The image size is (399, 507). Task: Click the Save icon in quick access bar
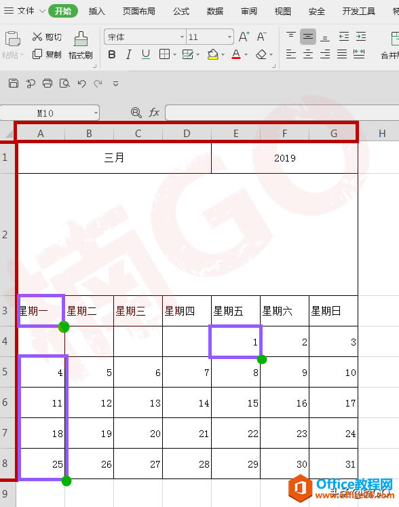(x=14, y=83)
